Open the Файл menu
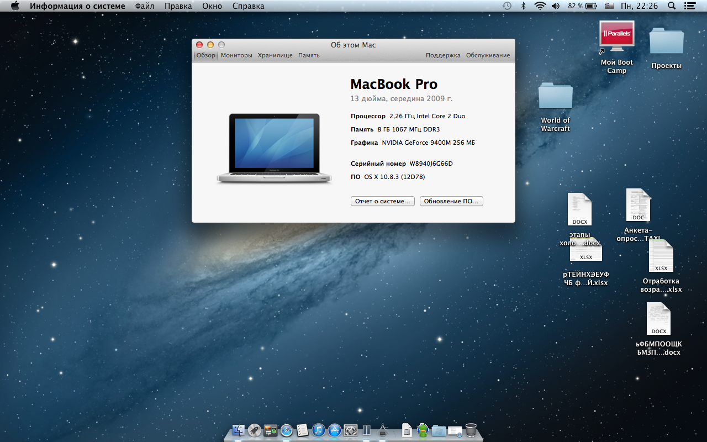This screenshot has width=707, height=442. pos(145,6)
